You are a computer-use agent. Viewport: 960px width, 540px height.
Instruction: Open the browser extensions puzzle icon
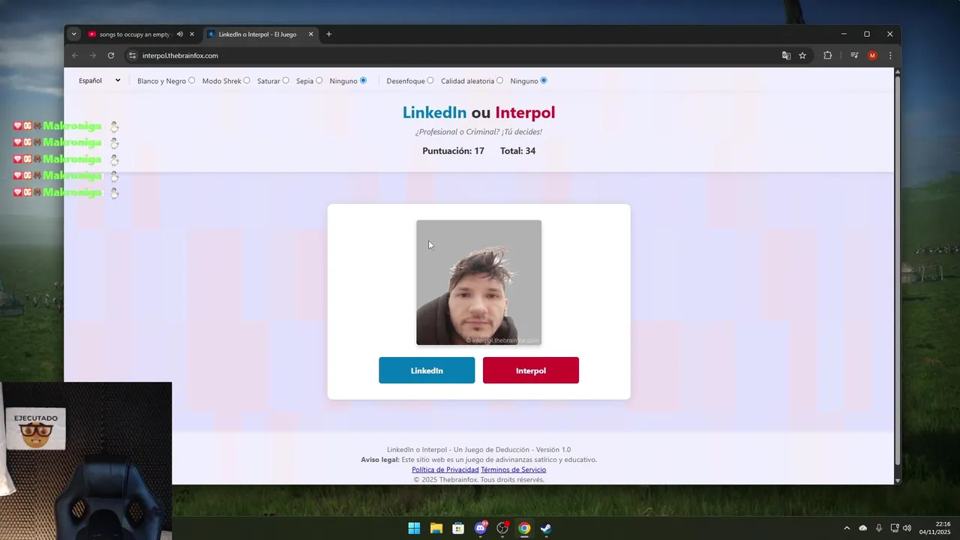point(828,55)
